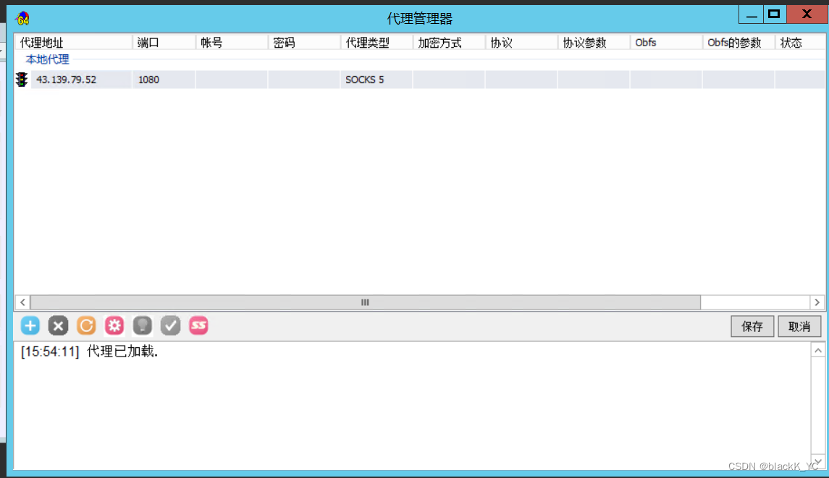Click port value 1080
Viewport: 829px width, 478px height.
click(x=148, y=80)
